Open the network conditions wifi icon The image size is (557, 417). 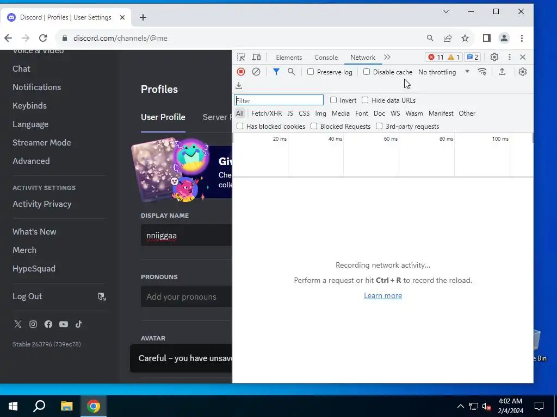point(482,72)
